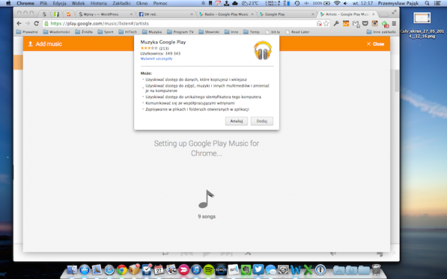Open the Chrome hamburger menu
The height and width of the screenshot is (279, 447).
click(x=394, y=23)
